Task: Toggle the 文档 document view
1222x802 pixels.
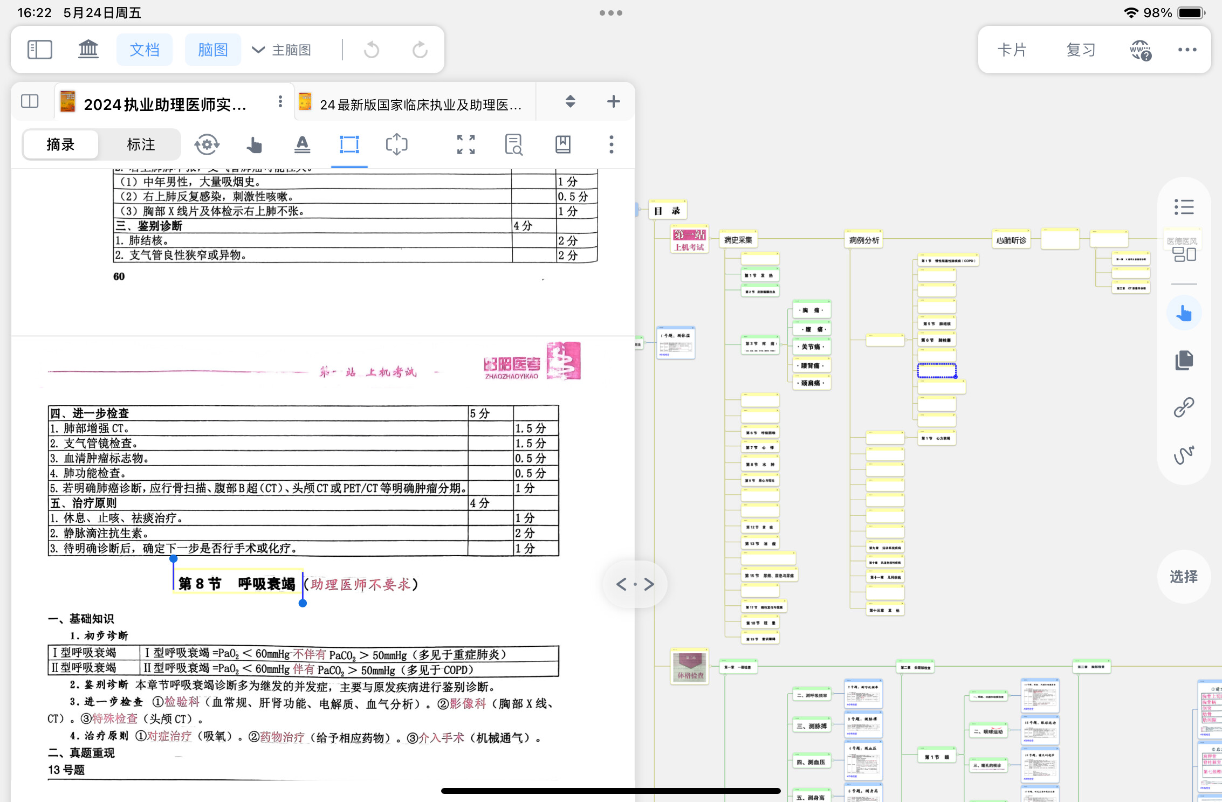Action: [x=145, y=50]
